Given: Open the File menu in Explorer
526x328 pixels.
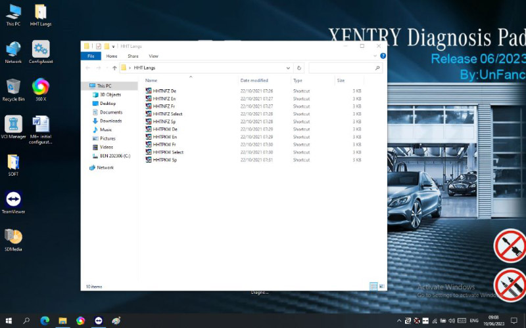Looking at the screenshot, I should pos(91,56).
